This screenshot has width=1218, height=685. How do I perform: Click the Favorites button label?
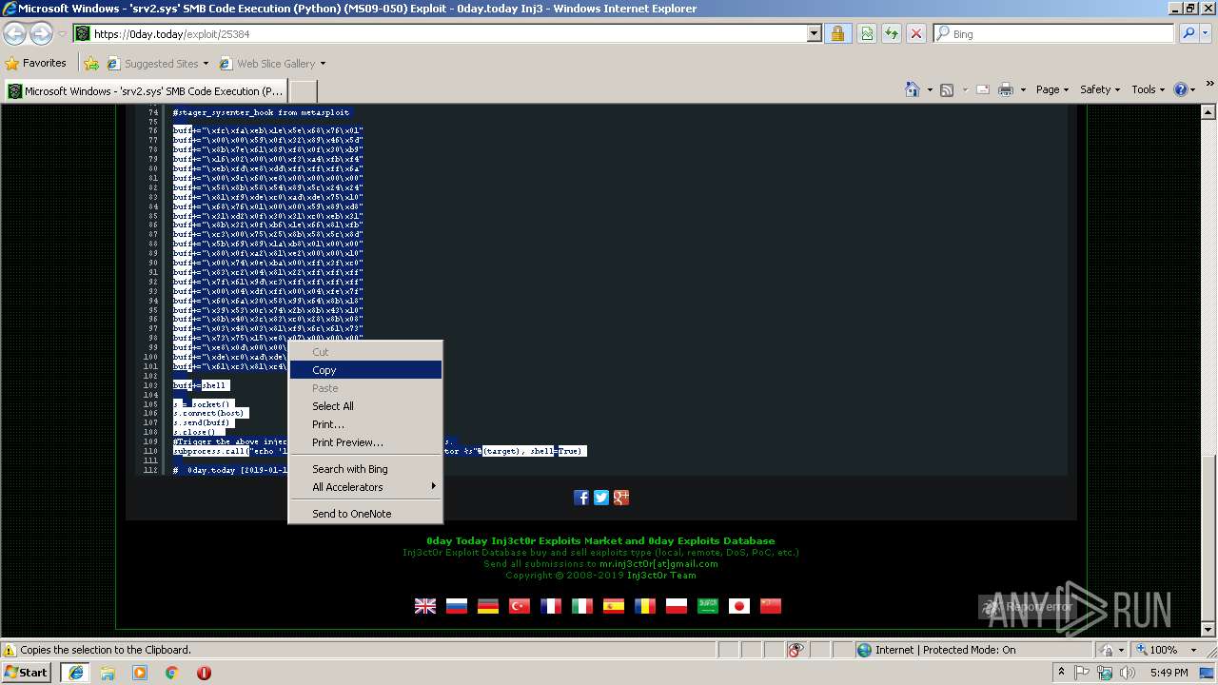point(45,63)
